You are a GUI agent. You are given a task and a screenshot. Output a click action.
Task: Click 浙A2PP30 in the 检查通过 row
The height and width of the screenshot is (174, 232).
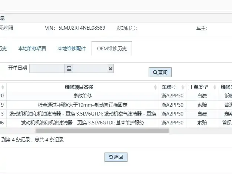172,105
